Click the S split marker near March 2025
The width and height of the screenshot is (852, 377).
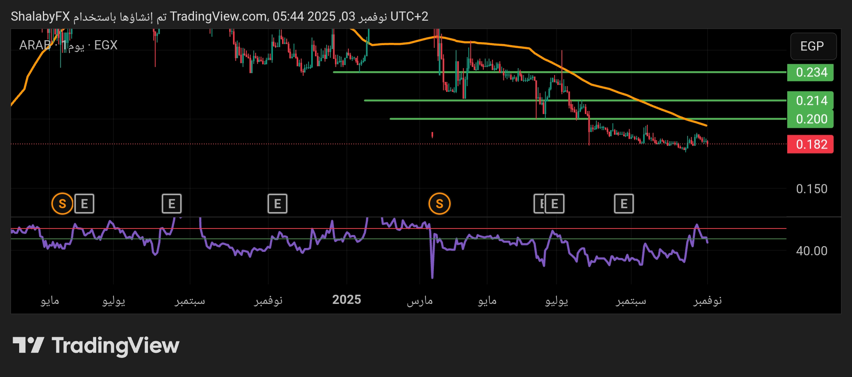coord(439,204)
